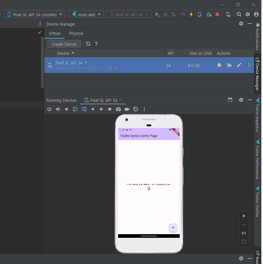263x264 pixels.
Task: Open more actions for Pixel XL API 34 row
Action: click(249, 65)
